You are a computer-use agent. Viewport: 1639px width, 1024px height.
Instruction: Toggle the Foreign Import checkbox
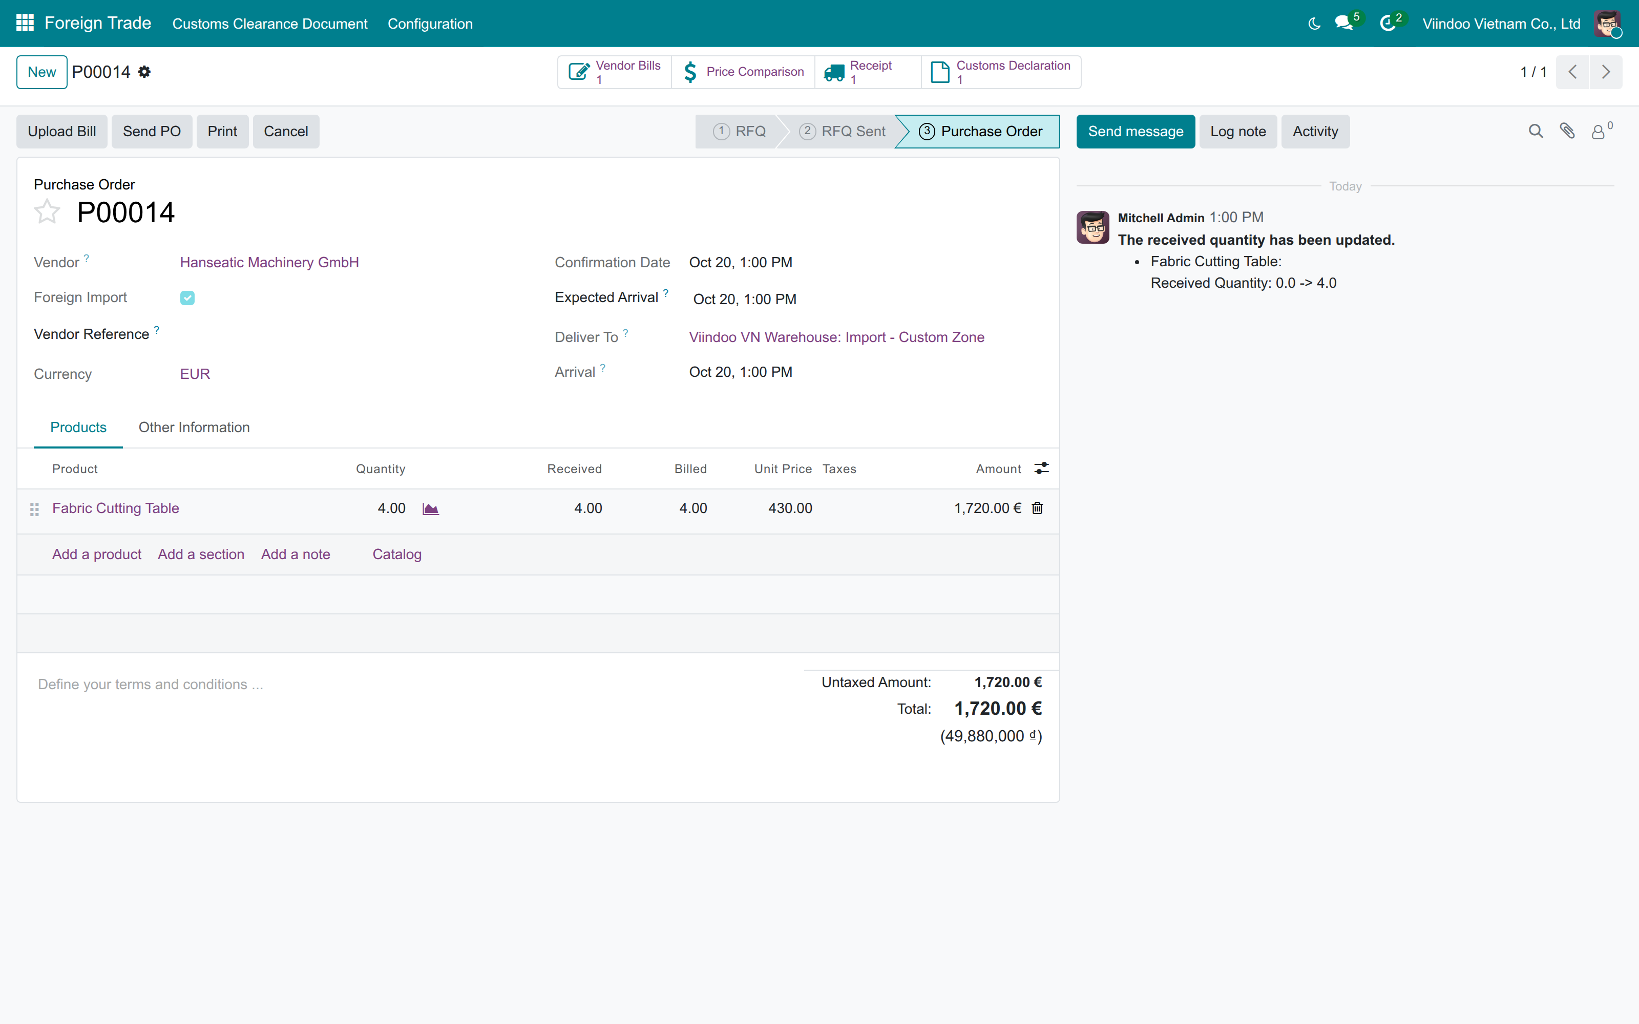(187, 298)
